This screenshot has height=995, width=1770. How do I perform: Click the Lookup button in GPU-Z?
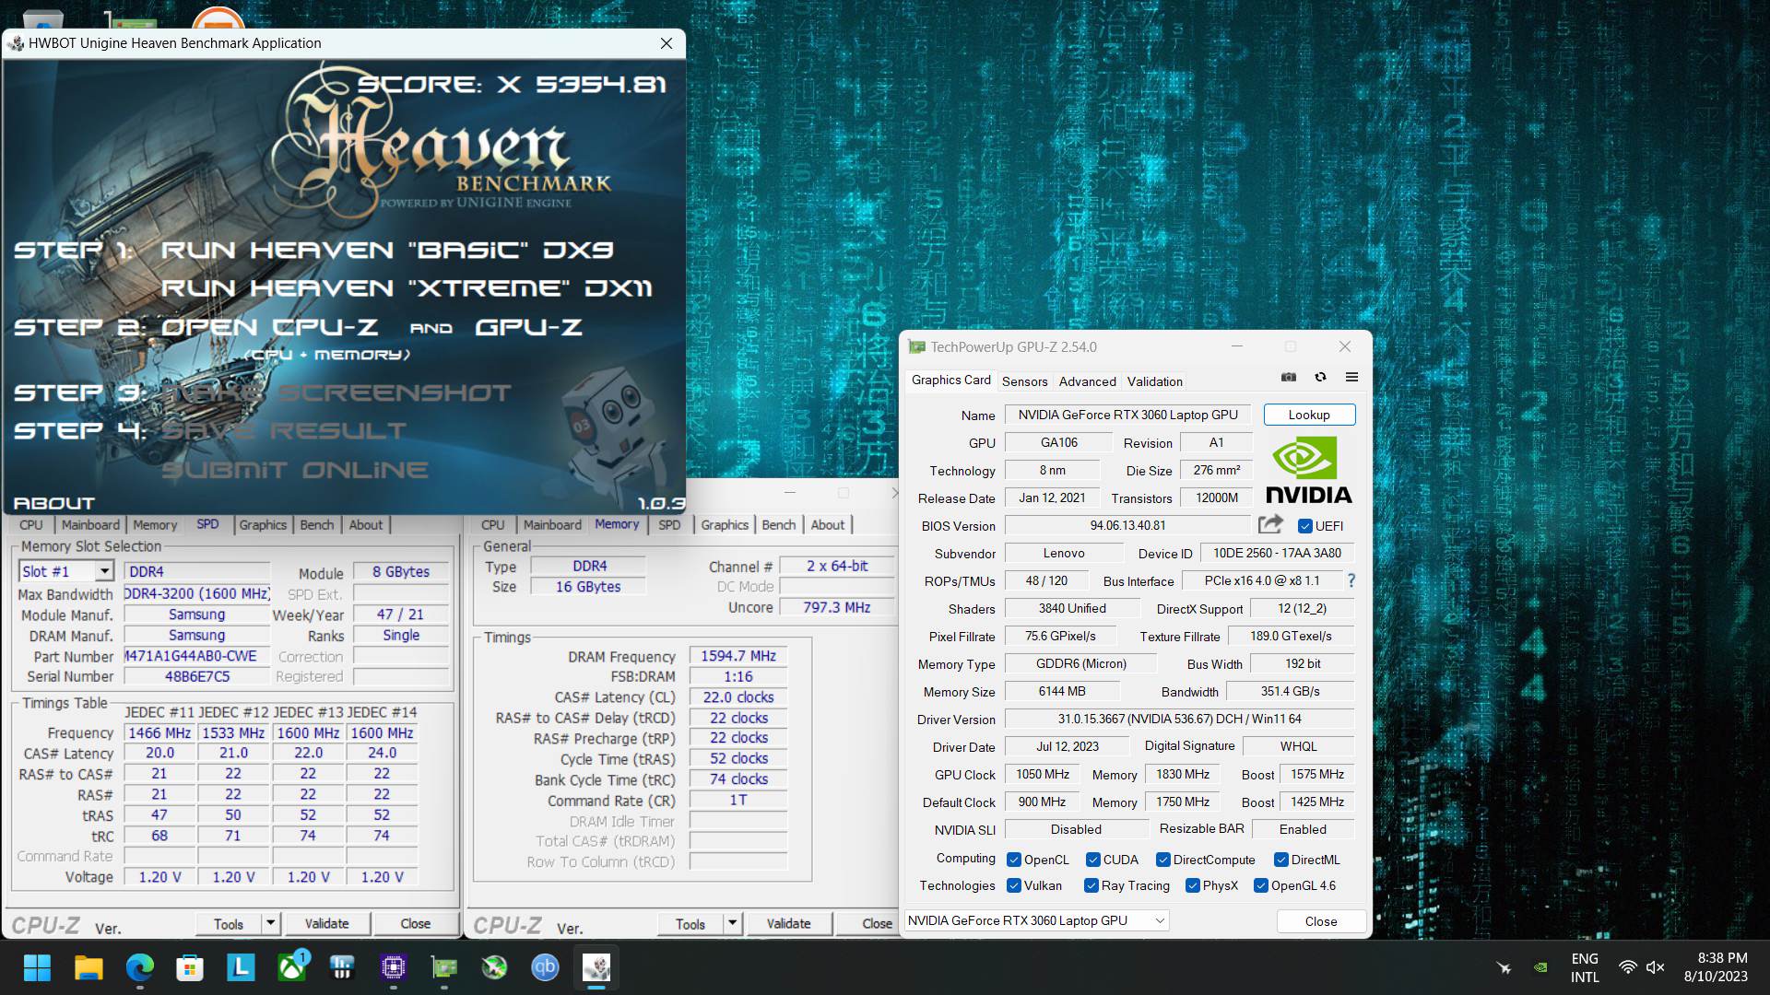tap(1309, 415)
